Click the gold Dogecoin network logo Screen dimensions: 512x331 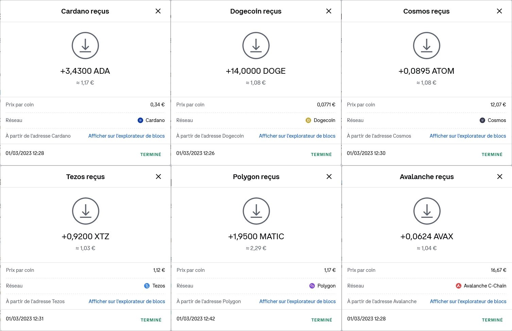tap(308, 120)
